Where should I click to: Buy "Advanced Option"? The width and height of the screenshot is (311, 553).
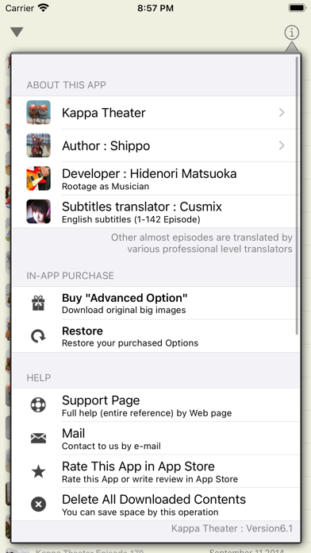[155, 304]
